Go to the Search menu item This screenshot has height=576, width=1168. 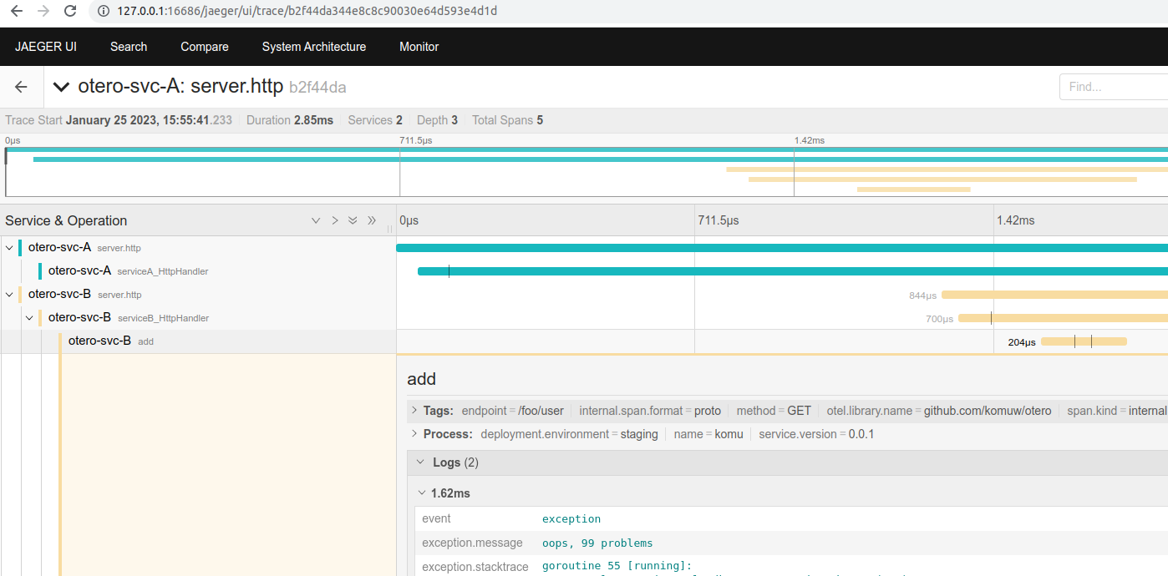point(129,47)
